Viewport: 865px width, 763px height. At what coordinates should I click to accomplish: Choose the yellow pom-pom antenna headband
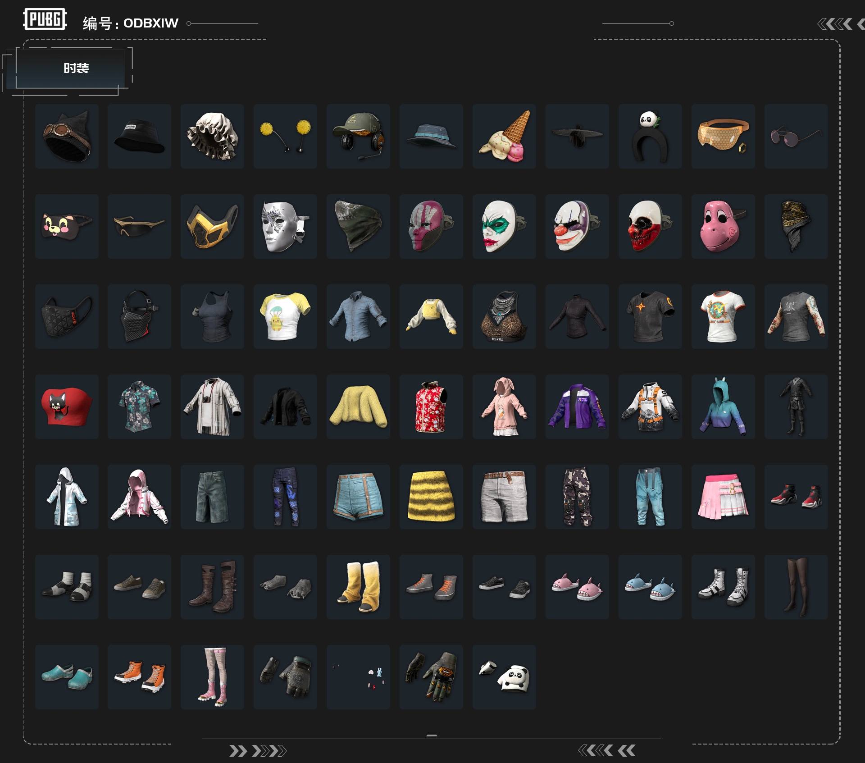[x=285, y=136]
